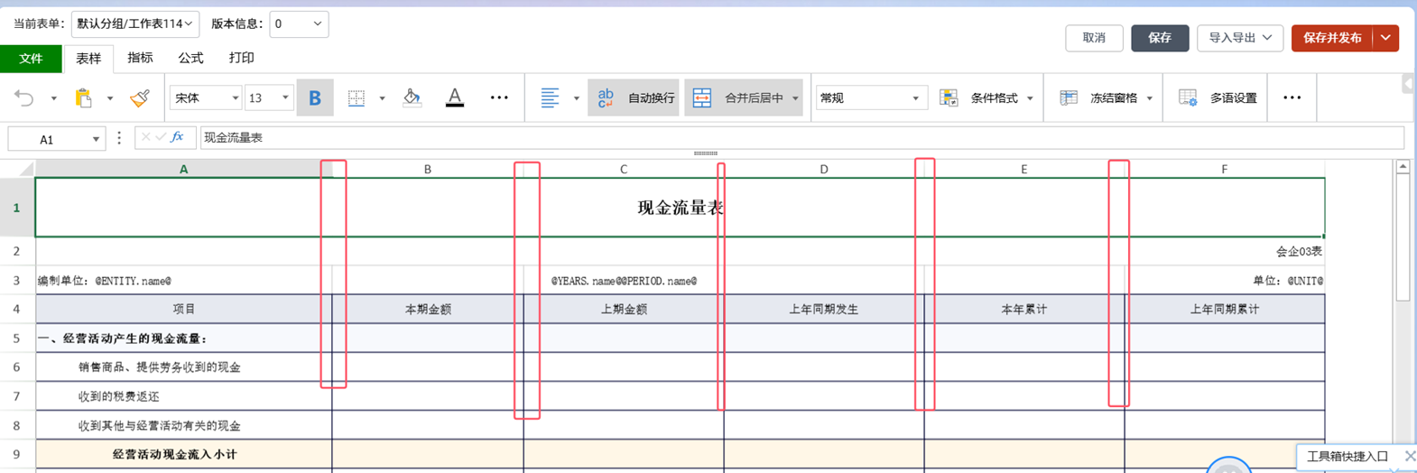Switch to the 指标 tab
Screen dimensions: 1417x473
click(140, 58)
